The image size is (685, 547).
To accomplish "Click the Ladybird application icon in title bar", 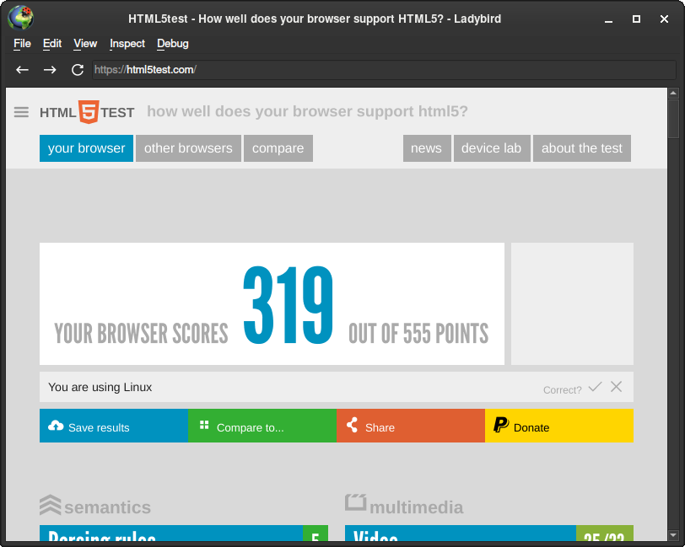I will pos(20,18).
